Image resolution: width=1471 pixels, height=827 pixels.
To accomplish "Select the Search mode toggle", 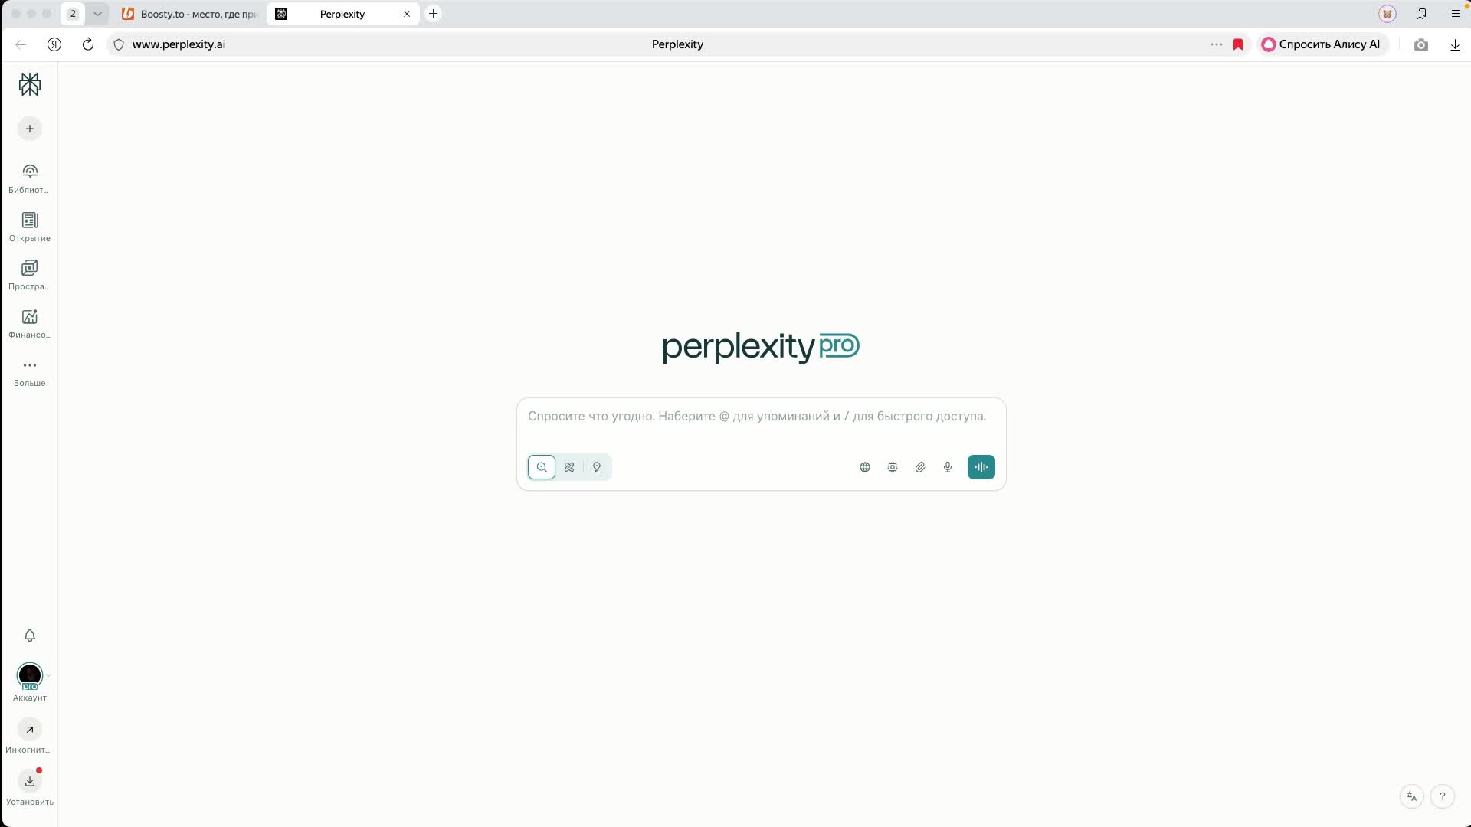I will (x=542, y=467).
